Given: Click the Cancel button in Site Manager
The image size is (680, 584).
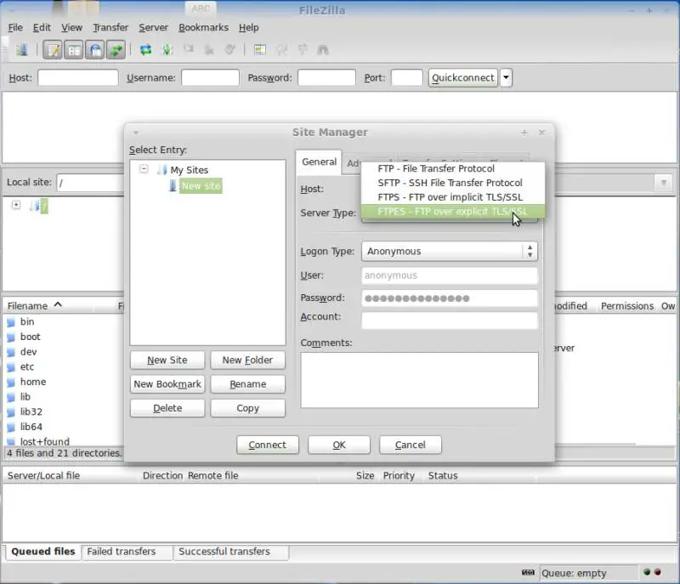Looking at the screenshot, I should (x=411, y=445).
